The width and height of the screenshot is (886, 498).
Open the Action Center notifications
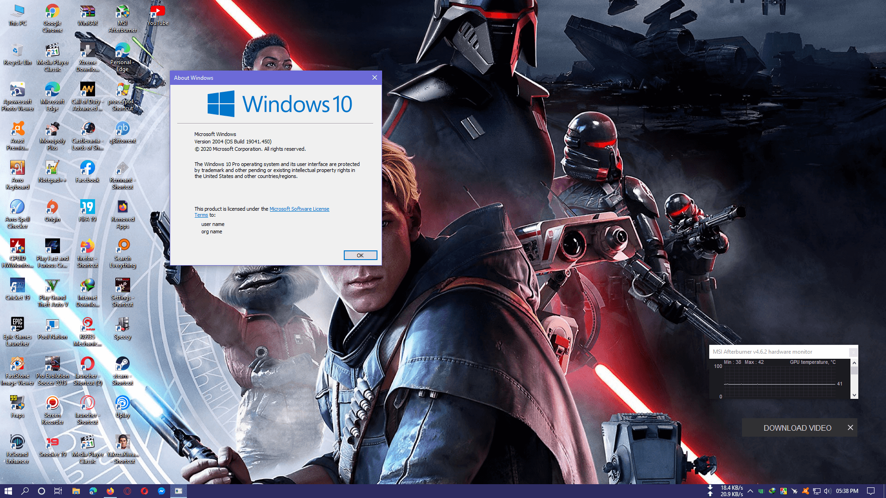871,491
